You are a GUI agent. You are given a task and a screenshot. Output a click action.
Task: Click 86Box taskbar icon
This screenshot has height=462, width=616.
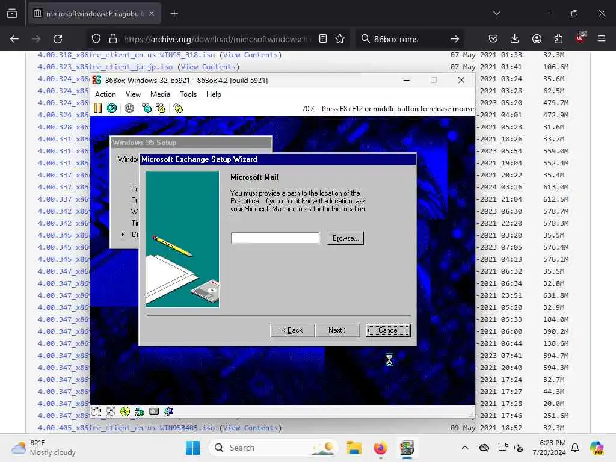click(407, 448)
